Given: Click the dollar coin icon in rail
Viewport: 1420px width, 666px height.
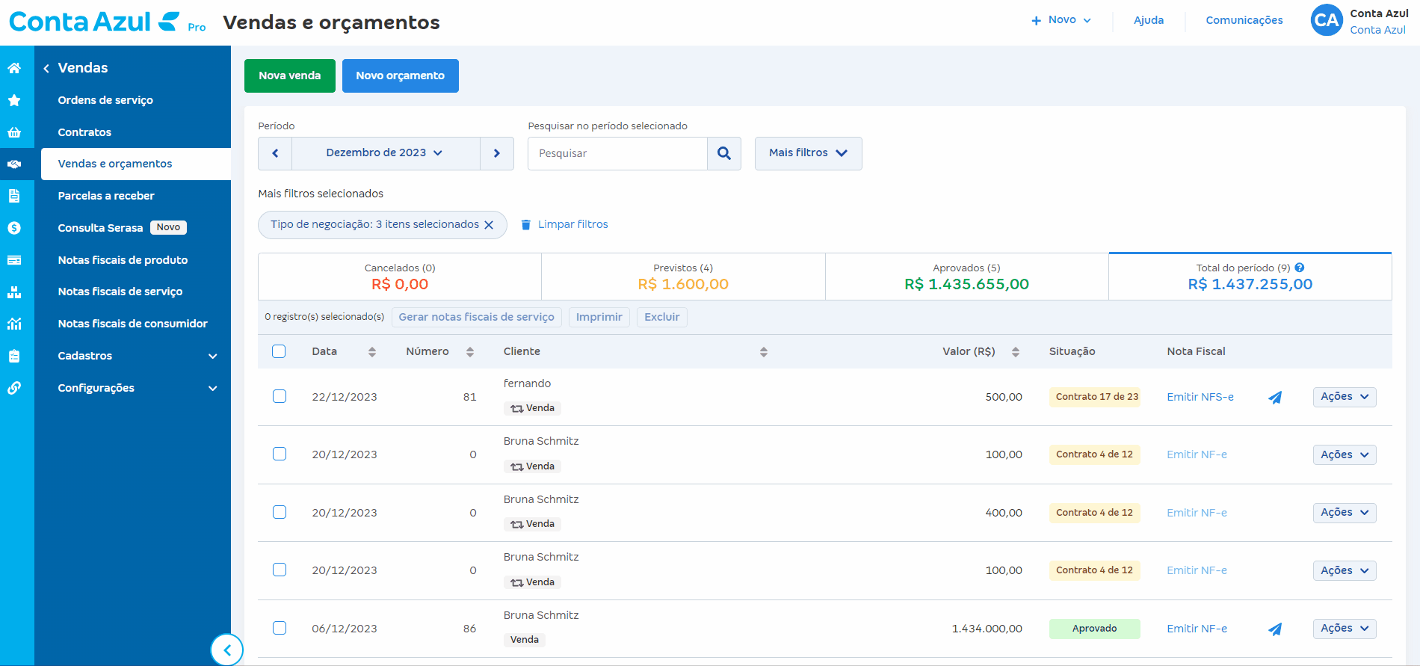Looking at the screenshot, I should 14,228.
